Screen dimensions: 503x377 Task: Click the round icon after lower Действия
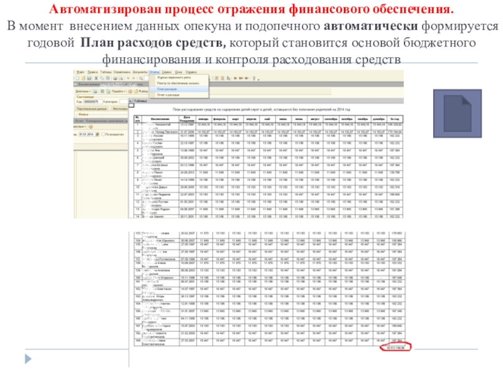tap(91, 127)
